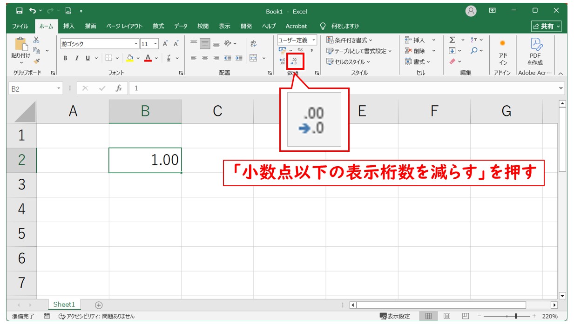Open the 条件付き書式 dropdown
The image size is (574, 325).
tap(349, 40)
